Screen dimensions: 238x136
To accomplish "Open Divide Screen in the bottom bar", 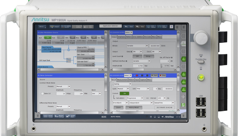I will [x=48, y=116].
